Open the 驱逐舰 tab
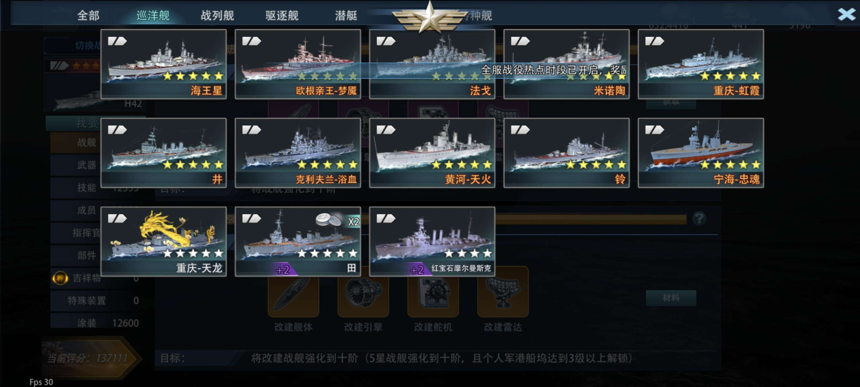 click(x=282, y=15)
